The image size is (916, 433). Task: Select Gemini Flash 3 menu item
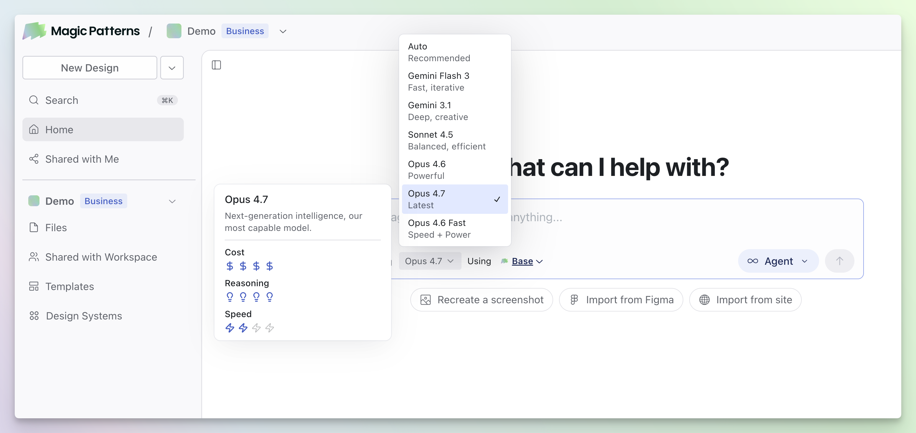pyautogui.click(x=454, y=81)
